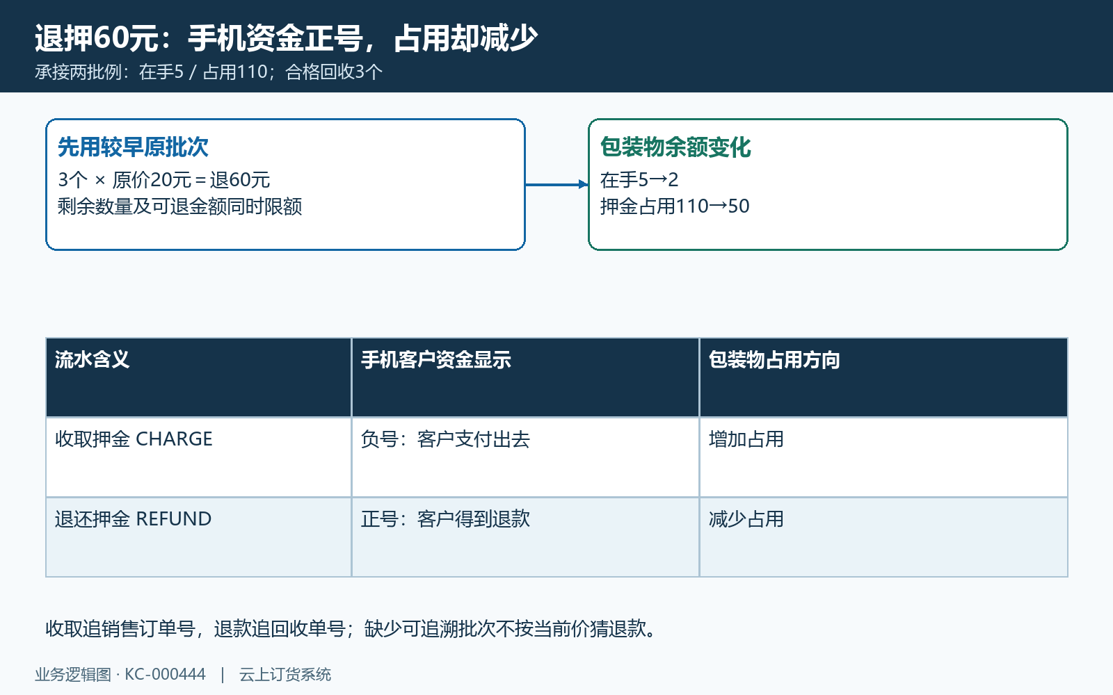Click the line 3个 × 原价20元＝退60元
Image resolution: width=1113 pixels, height=695 pixels.
(163, 180)
